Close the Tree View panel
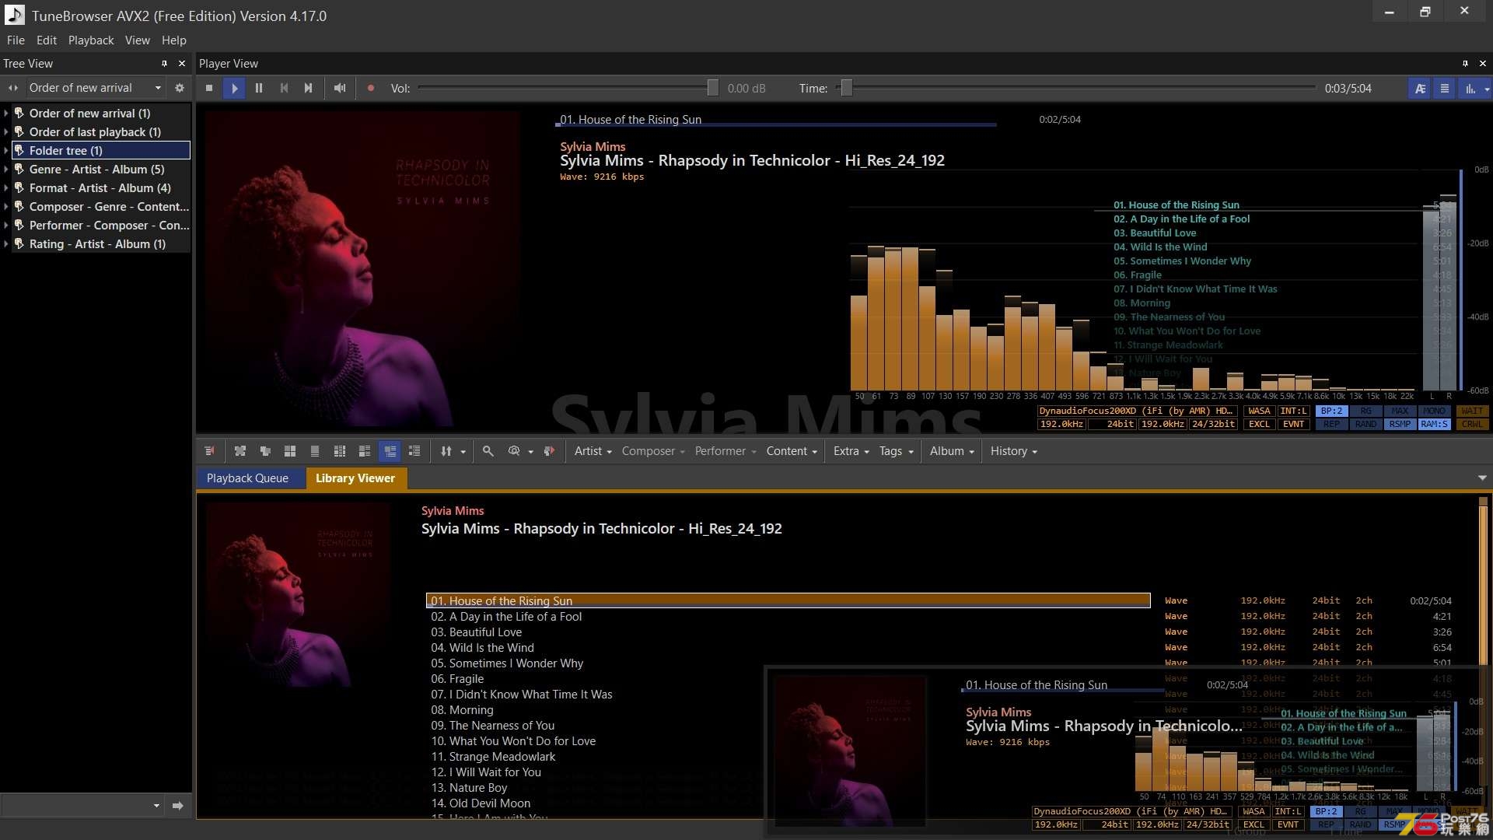1493x840 pixels. pos(182,64)
